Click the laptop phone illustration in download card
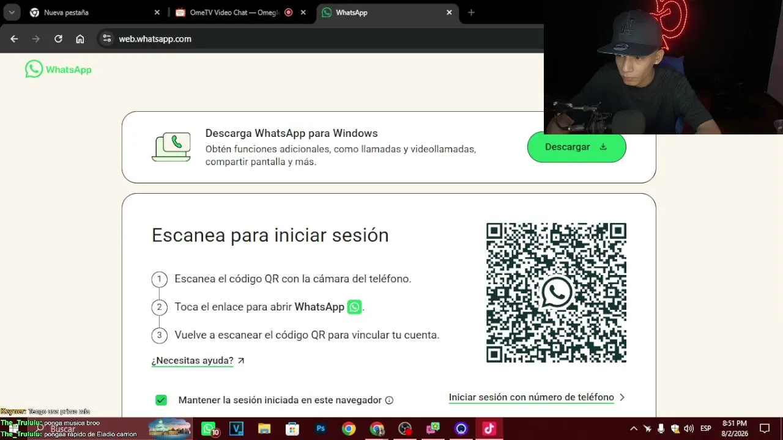The height and width of the screenshot is (440, 783). [171, 147]
